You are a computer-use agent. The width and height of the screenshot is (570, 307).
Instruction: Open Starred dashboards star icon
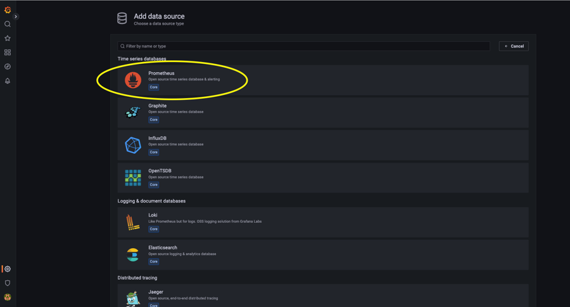click(x=8, y=38)
